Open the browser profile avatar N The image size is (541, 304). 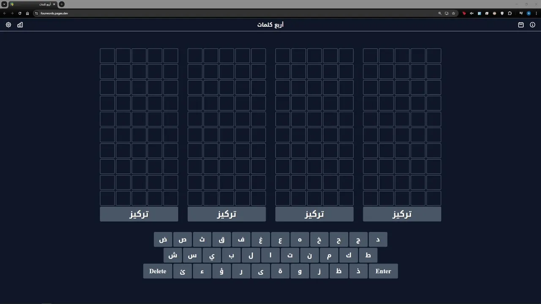tap(528, 13)
